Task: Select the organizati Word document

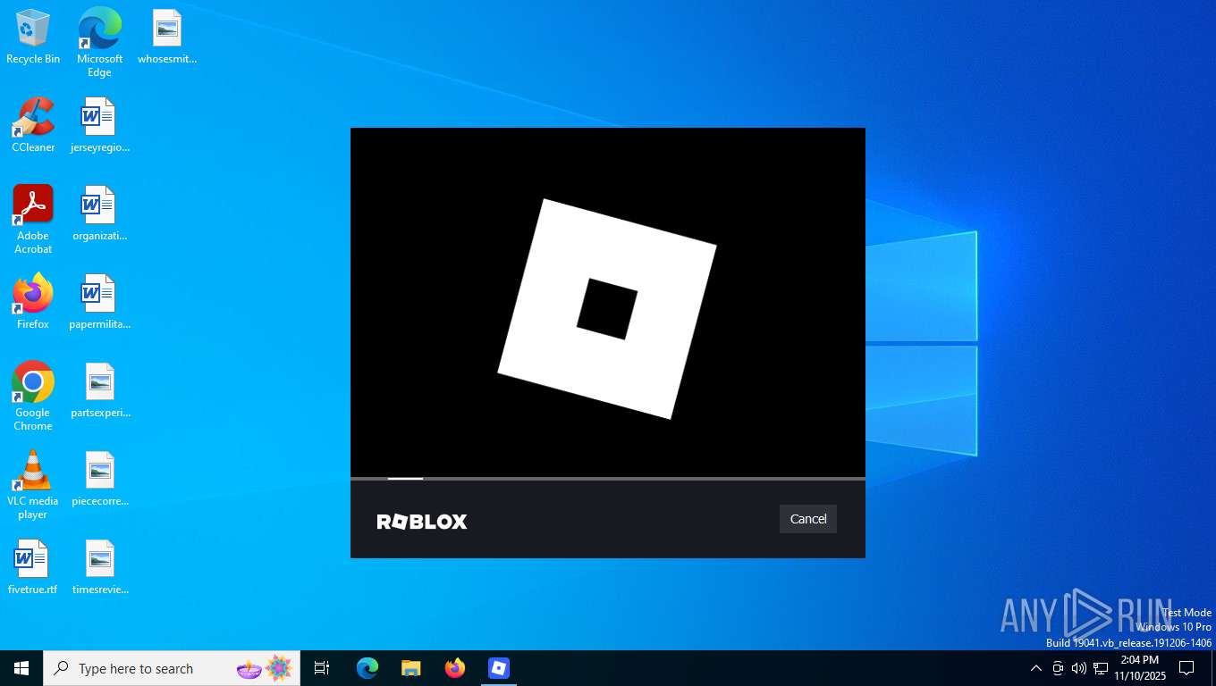Action: click(x=99, y=214)
